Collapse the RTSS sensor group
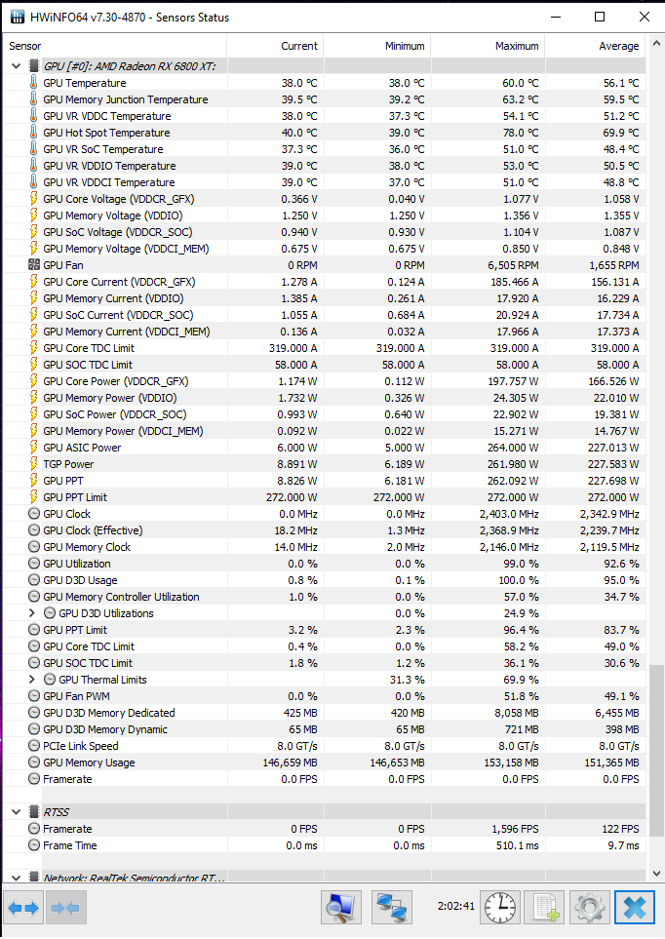The height and width of the screenshot is (939, 665). [17, 812]
